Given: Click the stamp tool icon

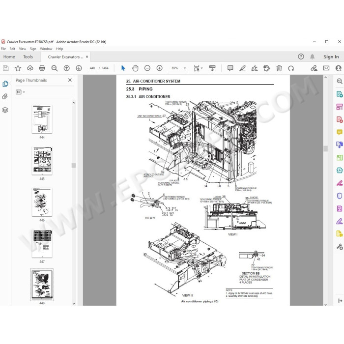Looking at the screenshot, I should 267,68.
